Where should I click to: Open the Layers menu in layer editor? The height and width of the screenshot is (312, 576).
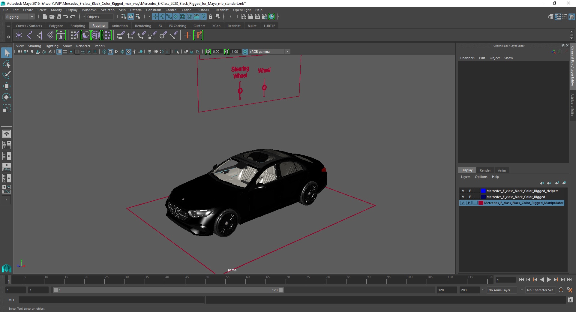[466, 177]
